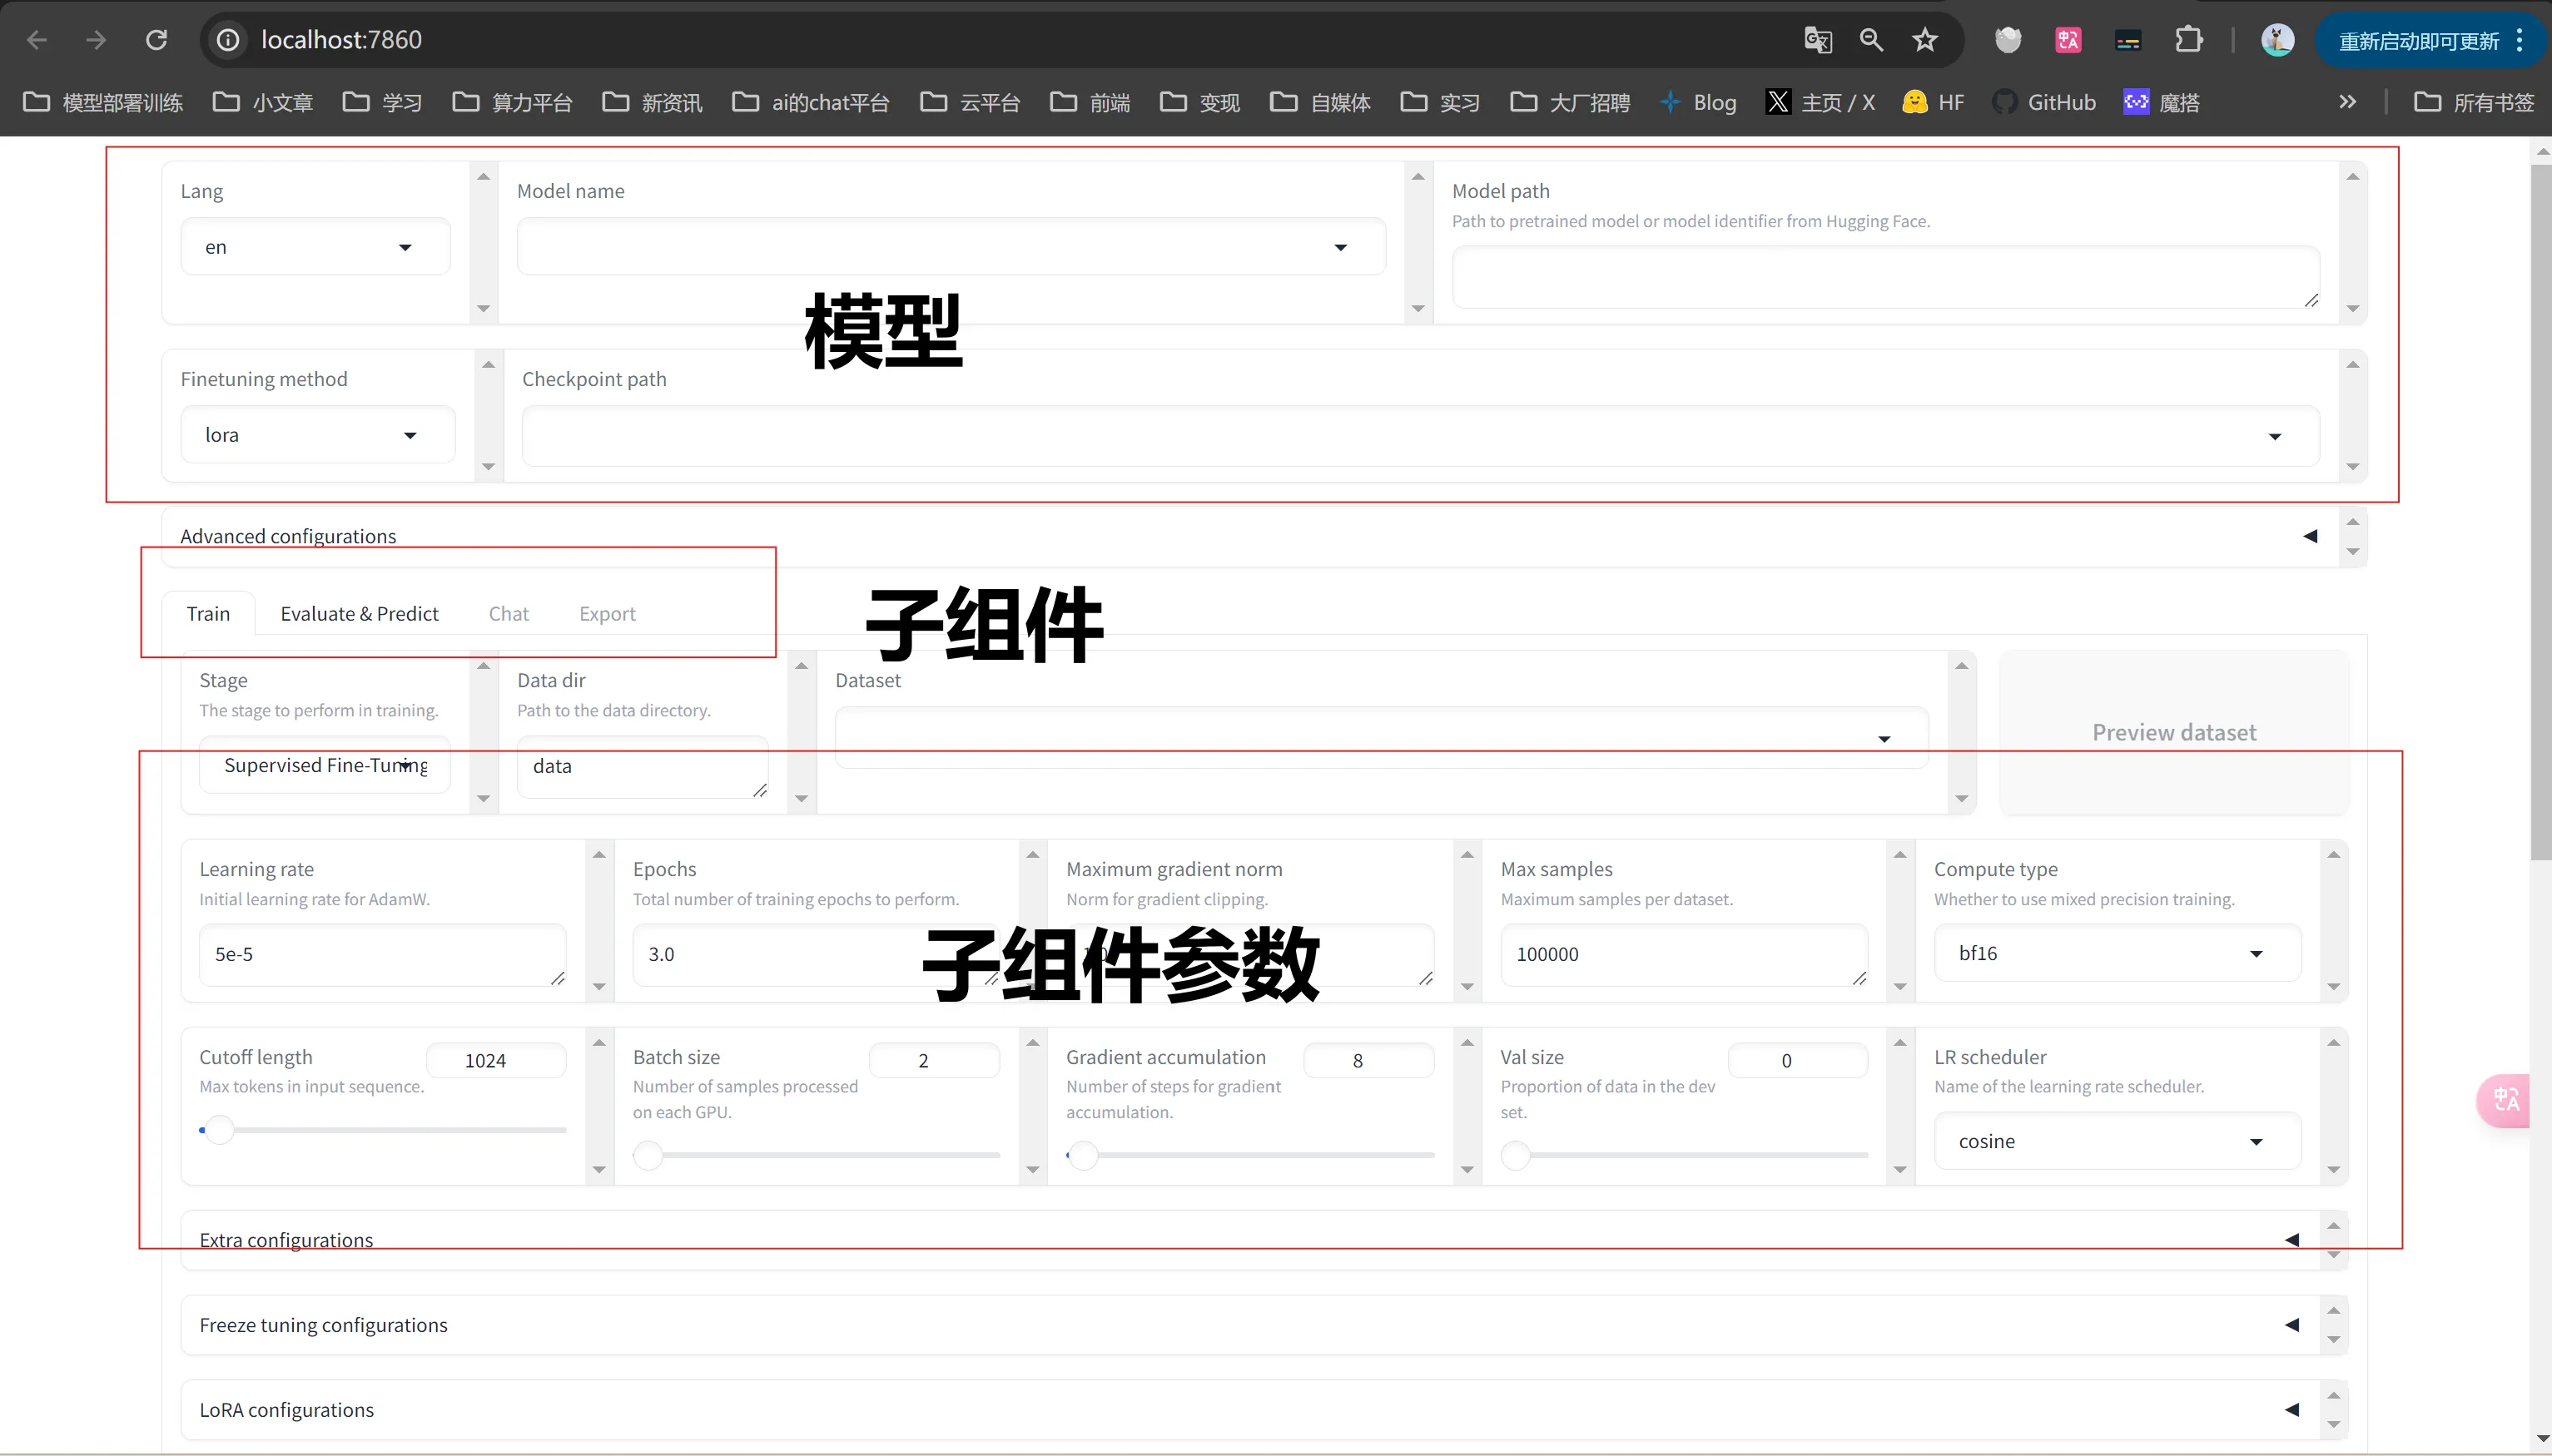Open site information icon beside localhost address
Screen dimensions: 2552x1456
228,40
